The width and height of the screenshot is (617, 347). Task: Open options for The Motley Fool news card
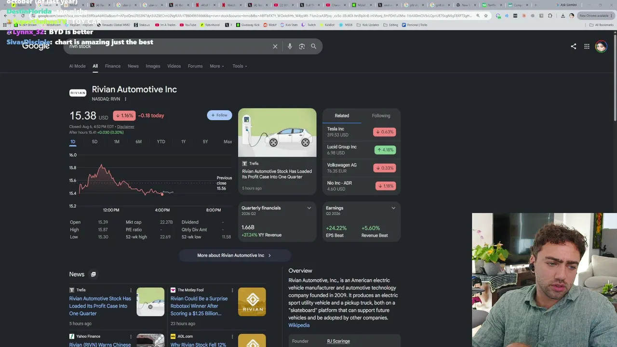(232, 290)
